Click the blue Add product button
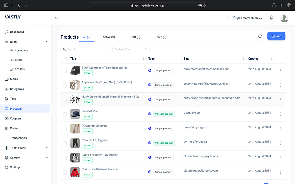 [276, 36]
